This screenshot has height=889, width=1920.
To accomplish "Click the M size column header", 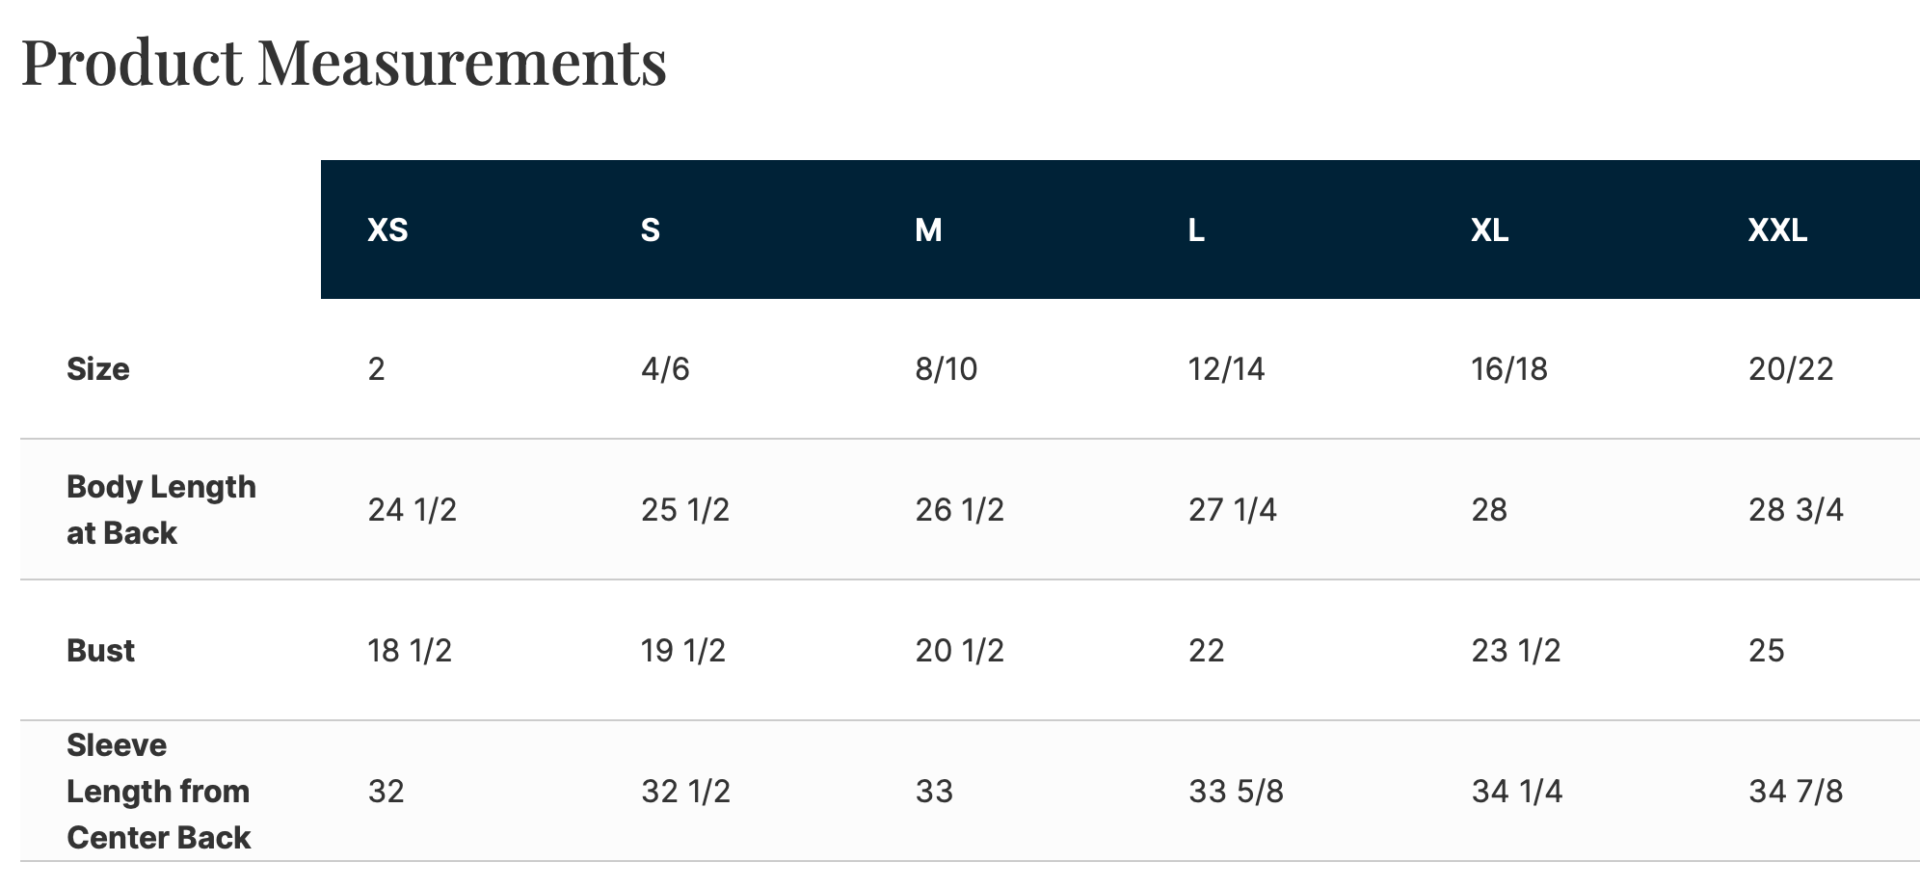I will 928,230.
